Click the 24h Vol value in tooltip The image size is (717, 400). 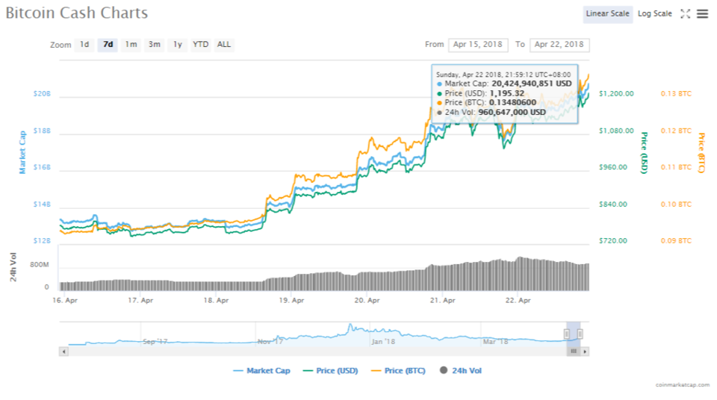[512, 113]
